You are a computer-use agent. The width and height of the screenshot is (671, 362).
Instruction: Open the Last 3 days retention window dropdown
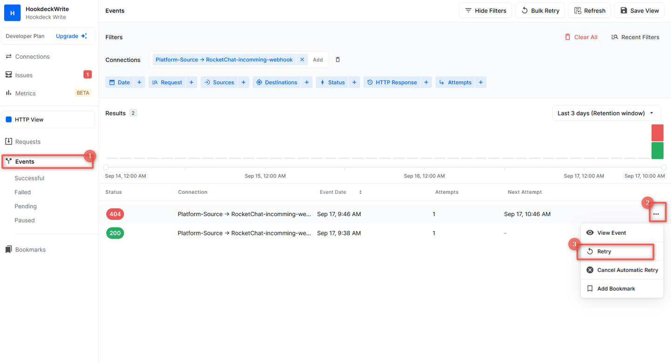(x=606, y=112)
